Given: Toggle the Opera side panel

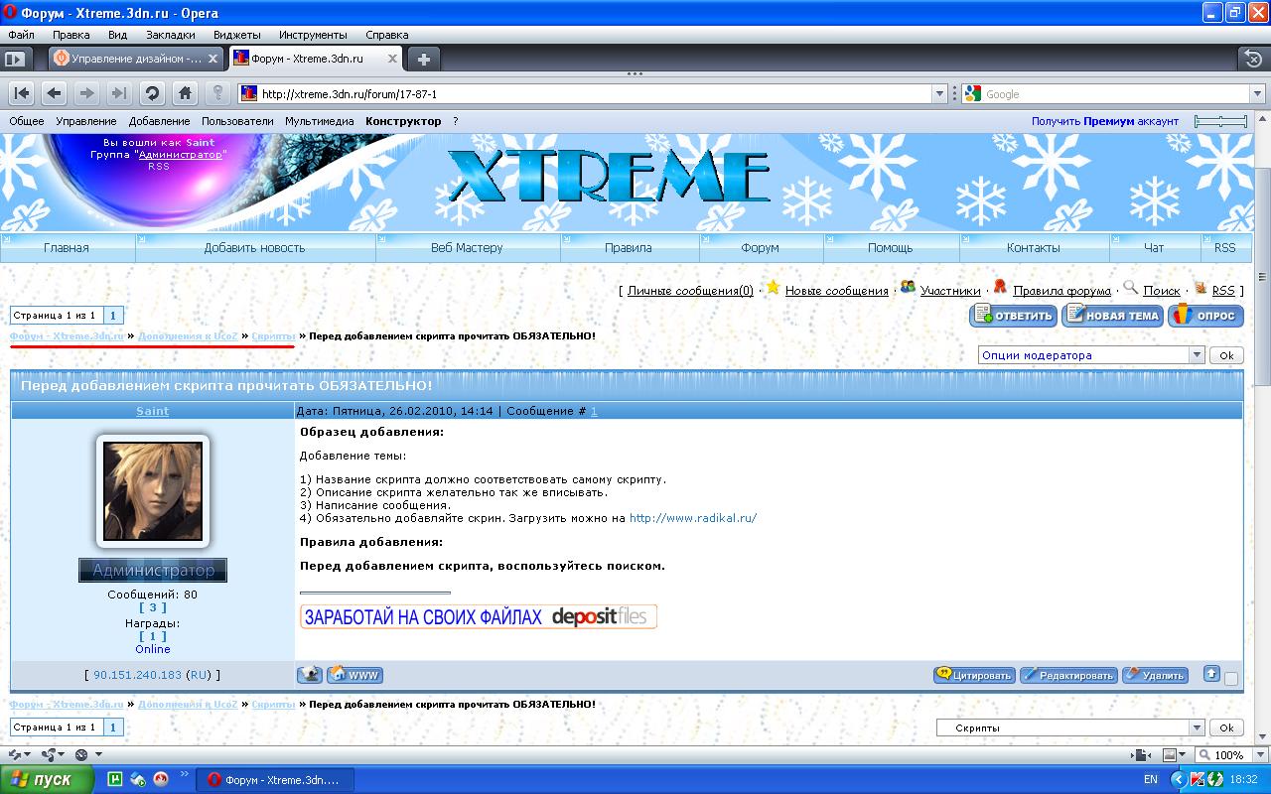Looking at the screenshot, I should pyautogui.click(x=14, y=59).
